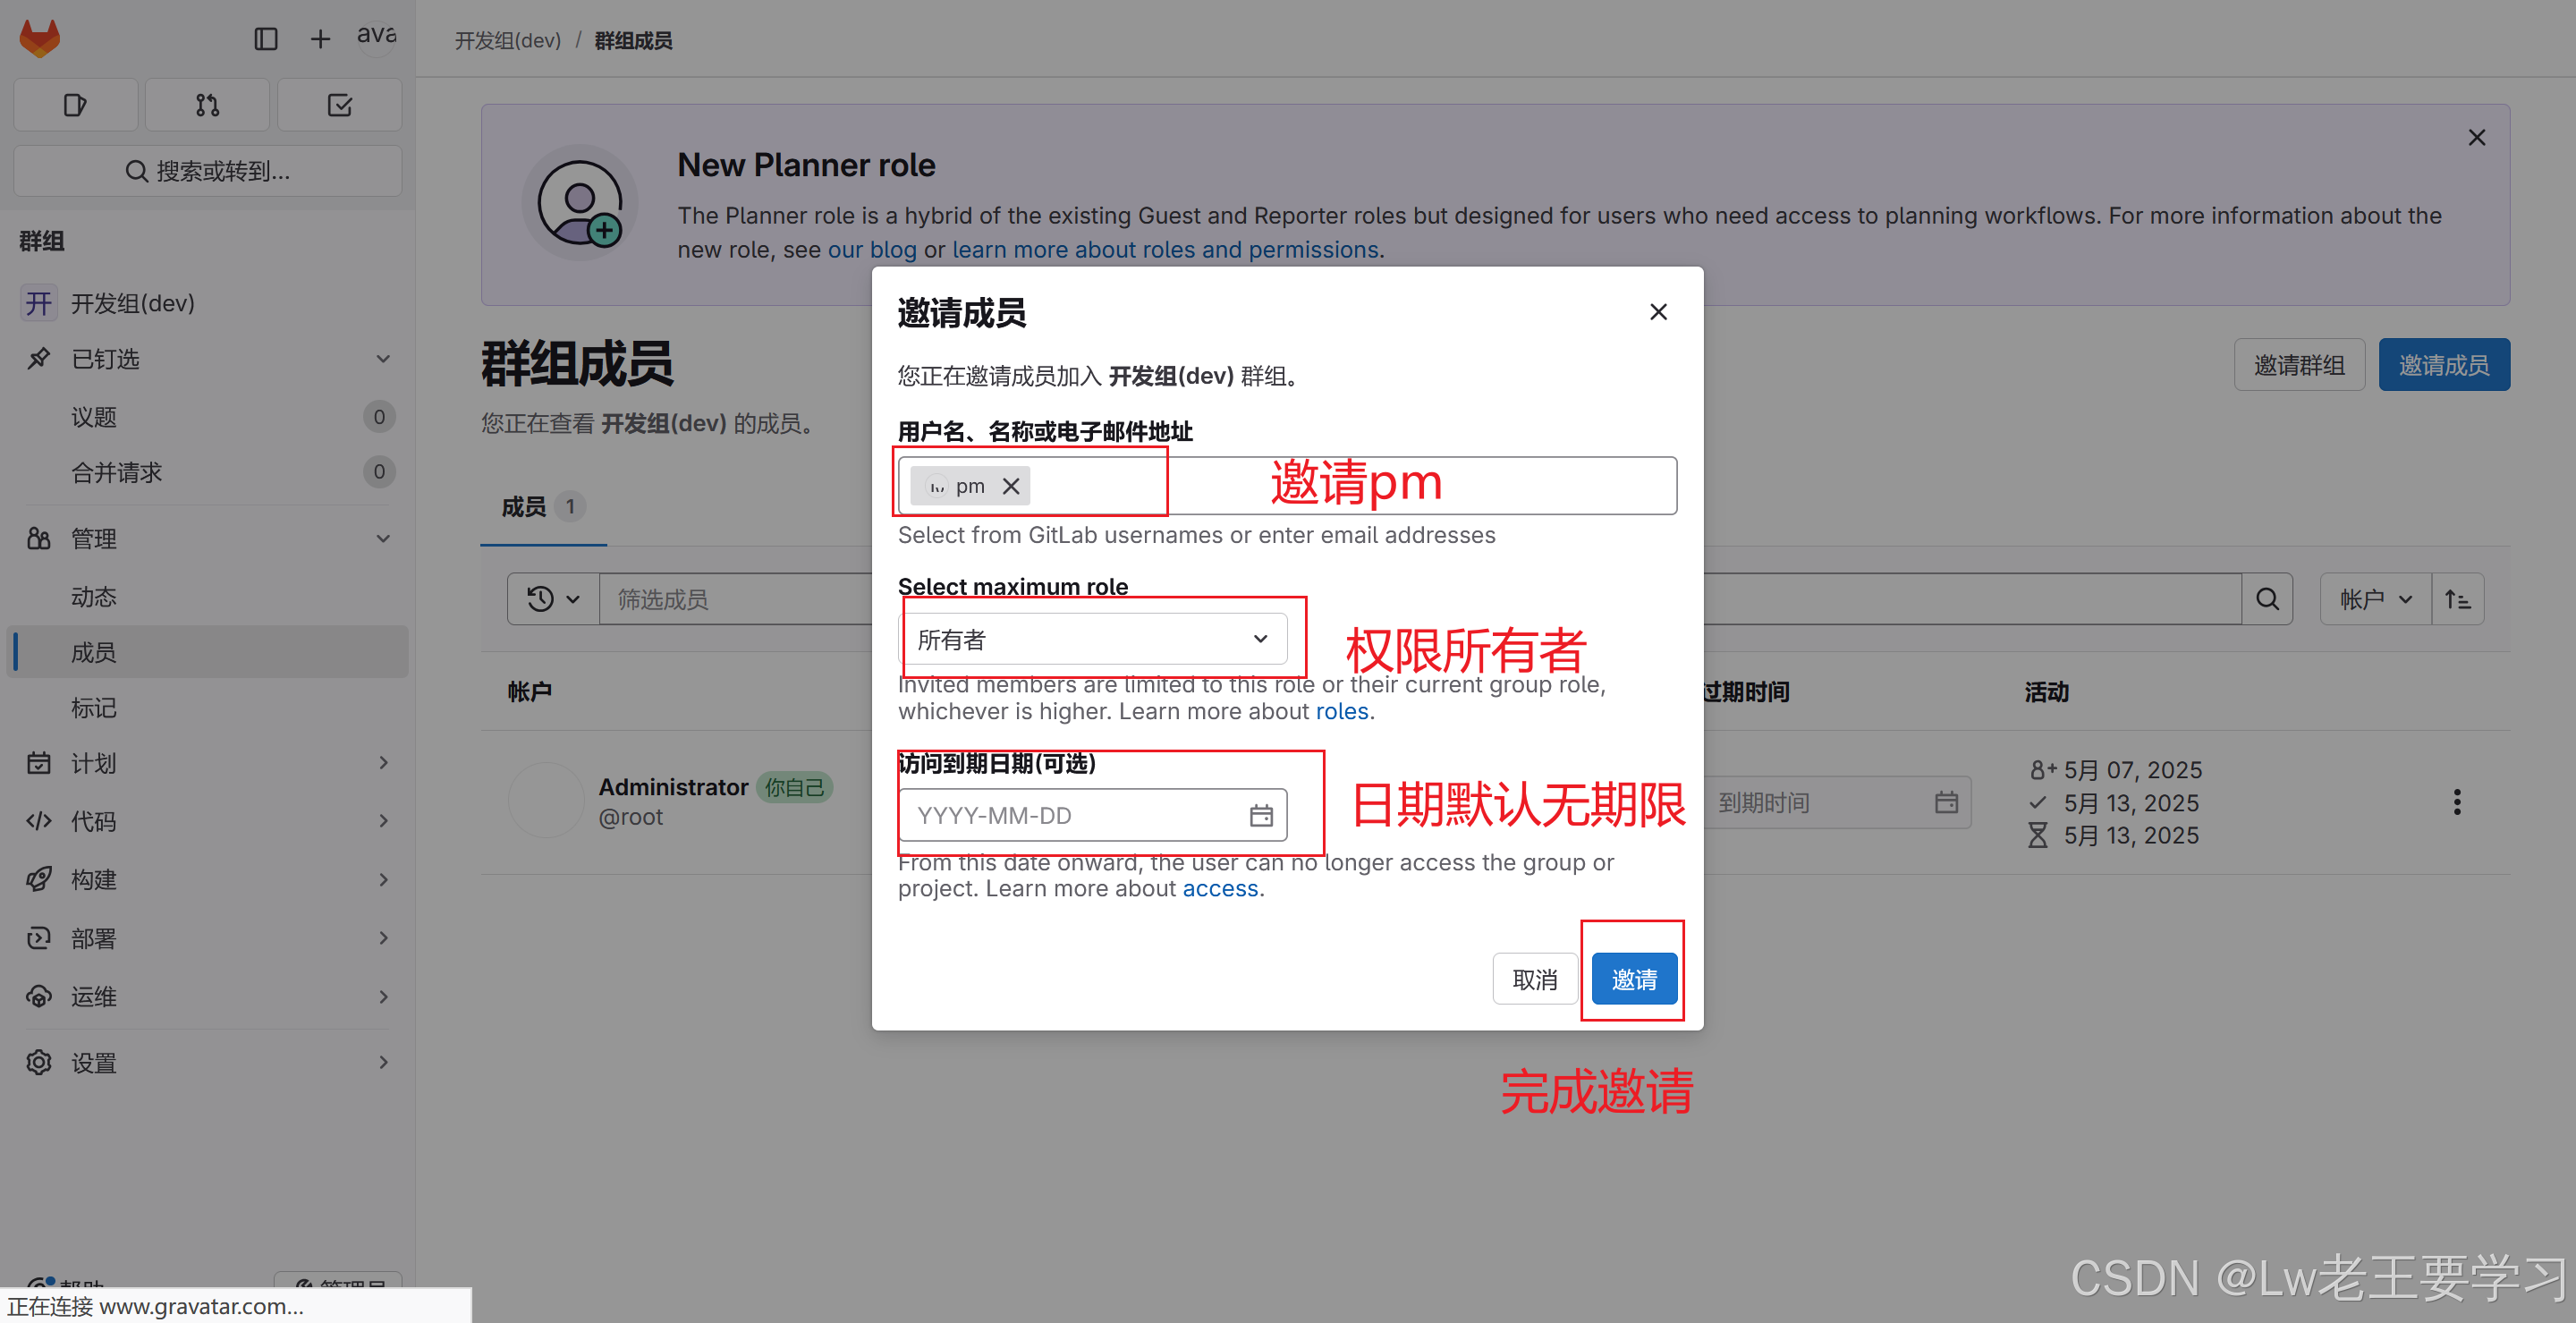Select 成员 in the sidebar
Screen dimensions: 2576x1323
(x=94, y=652)
